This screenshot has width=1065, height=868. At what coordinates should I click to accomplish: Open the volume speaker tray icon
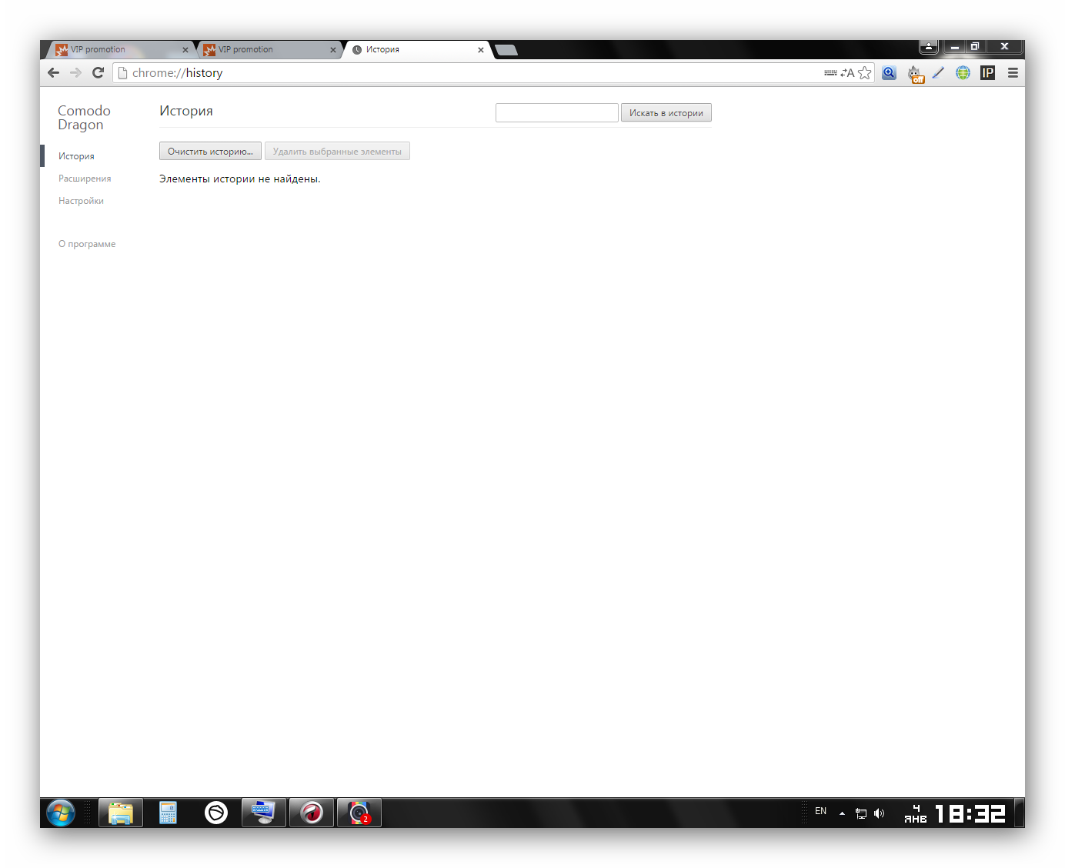pos(880,813)
